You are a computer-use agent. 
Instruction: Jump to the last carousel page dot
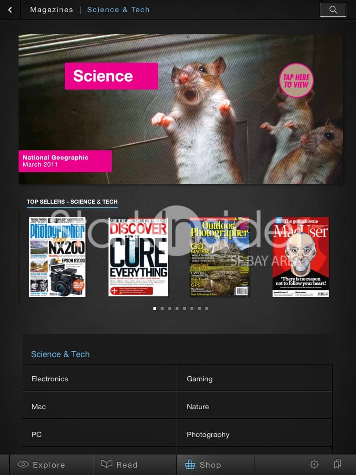[207, 308]
